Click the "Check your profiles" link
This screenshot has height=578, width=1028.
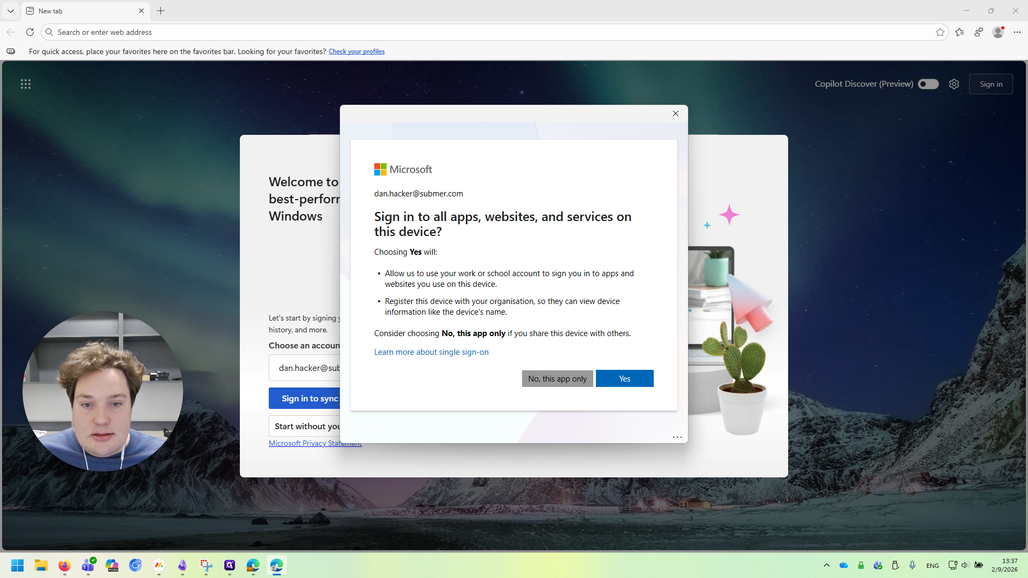357,51
